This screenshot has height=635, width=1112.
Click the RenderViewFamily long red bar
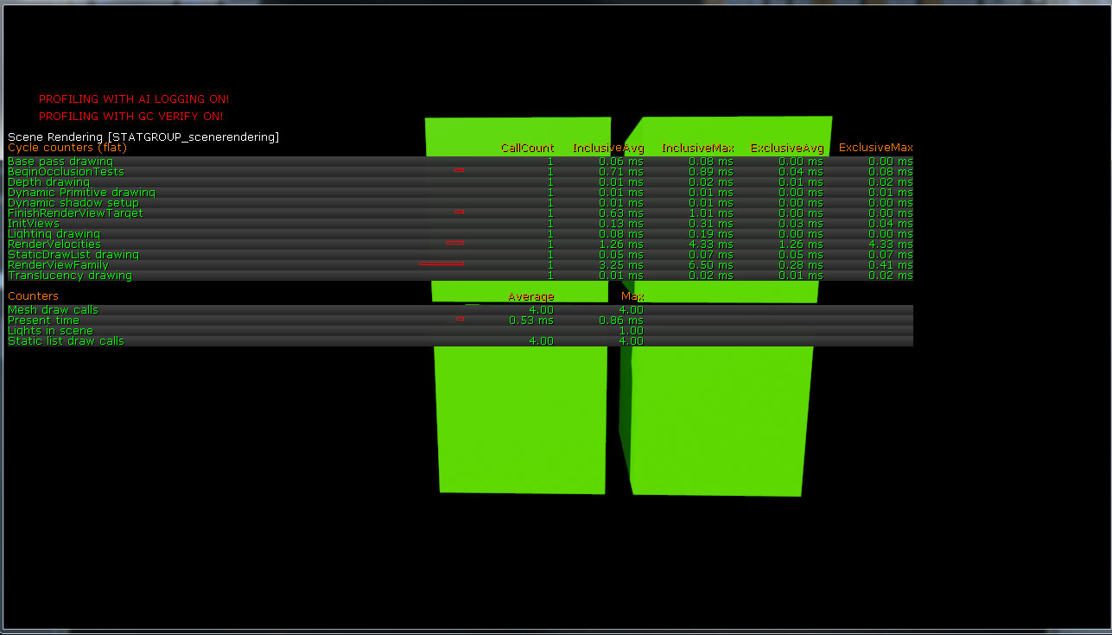(x=442, y=264)
